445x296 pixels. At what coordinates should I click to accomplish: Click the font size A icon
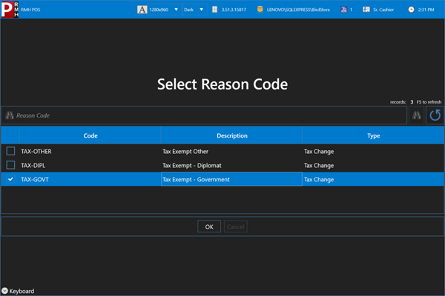tap(142, 10)
